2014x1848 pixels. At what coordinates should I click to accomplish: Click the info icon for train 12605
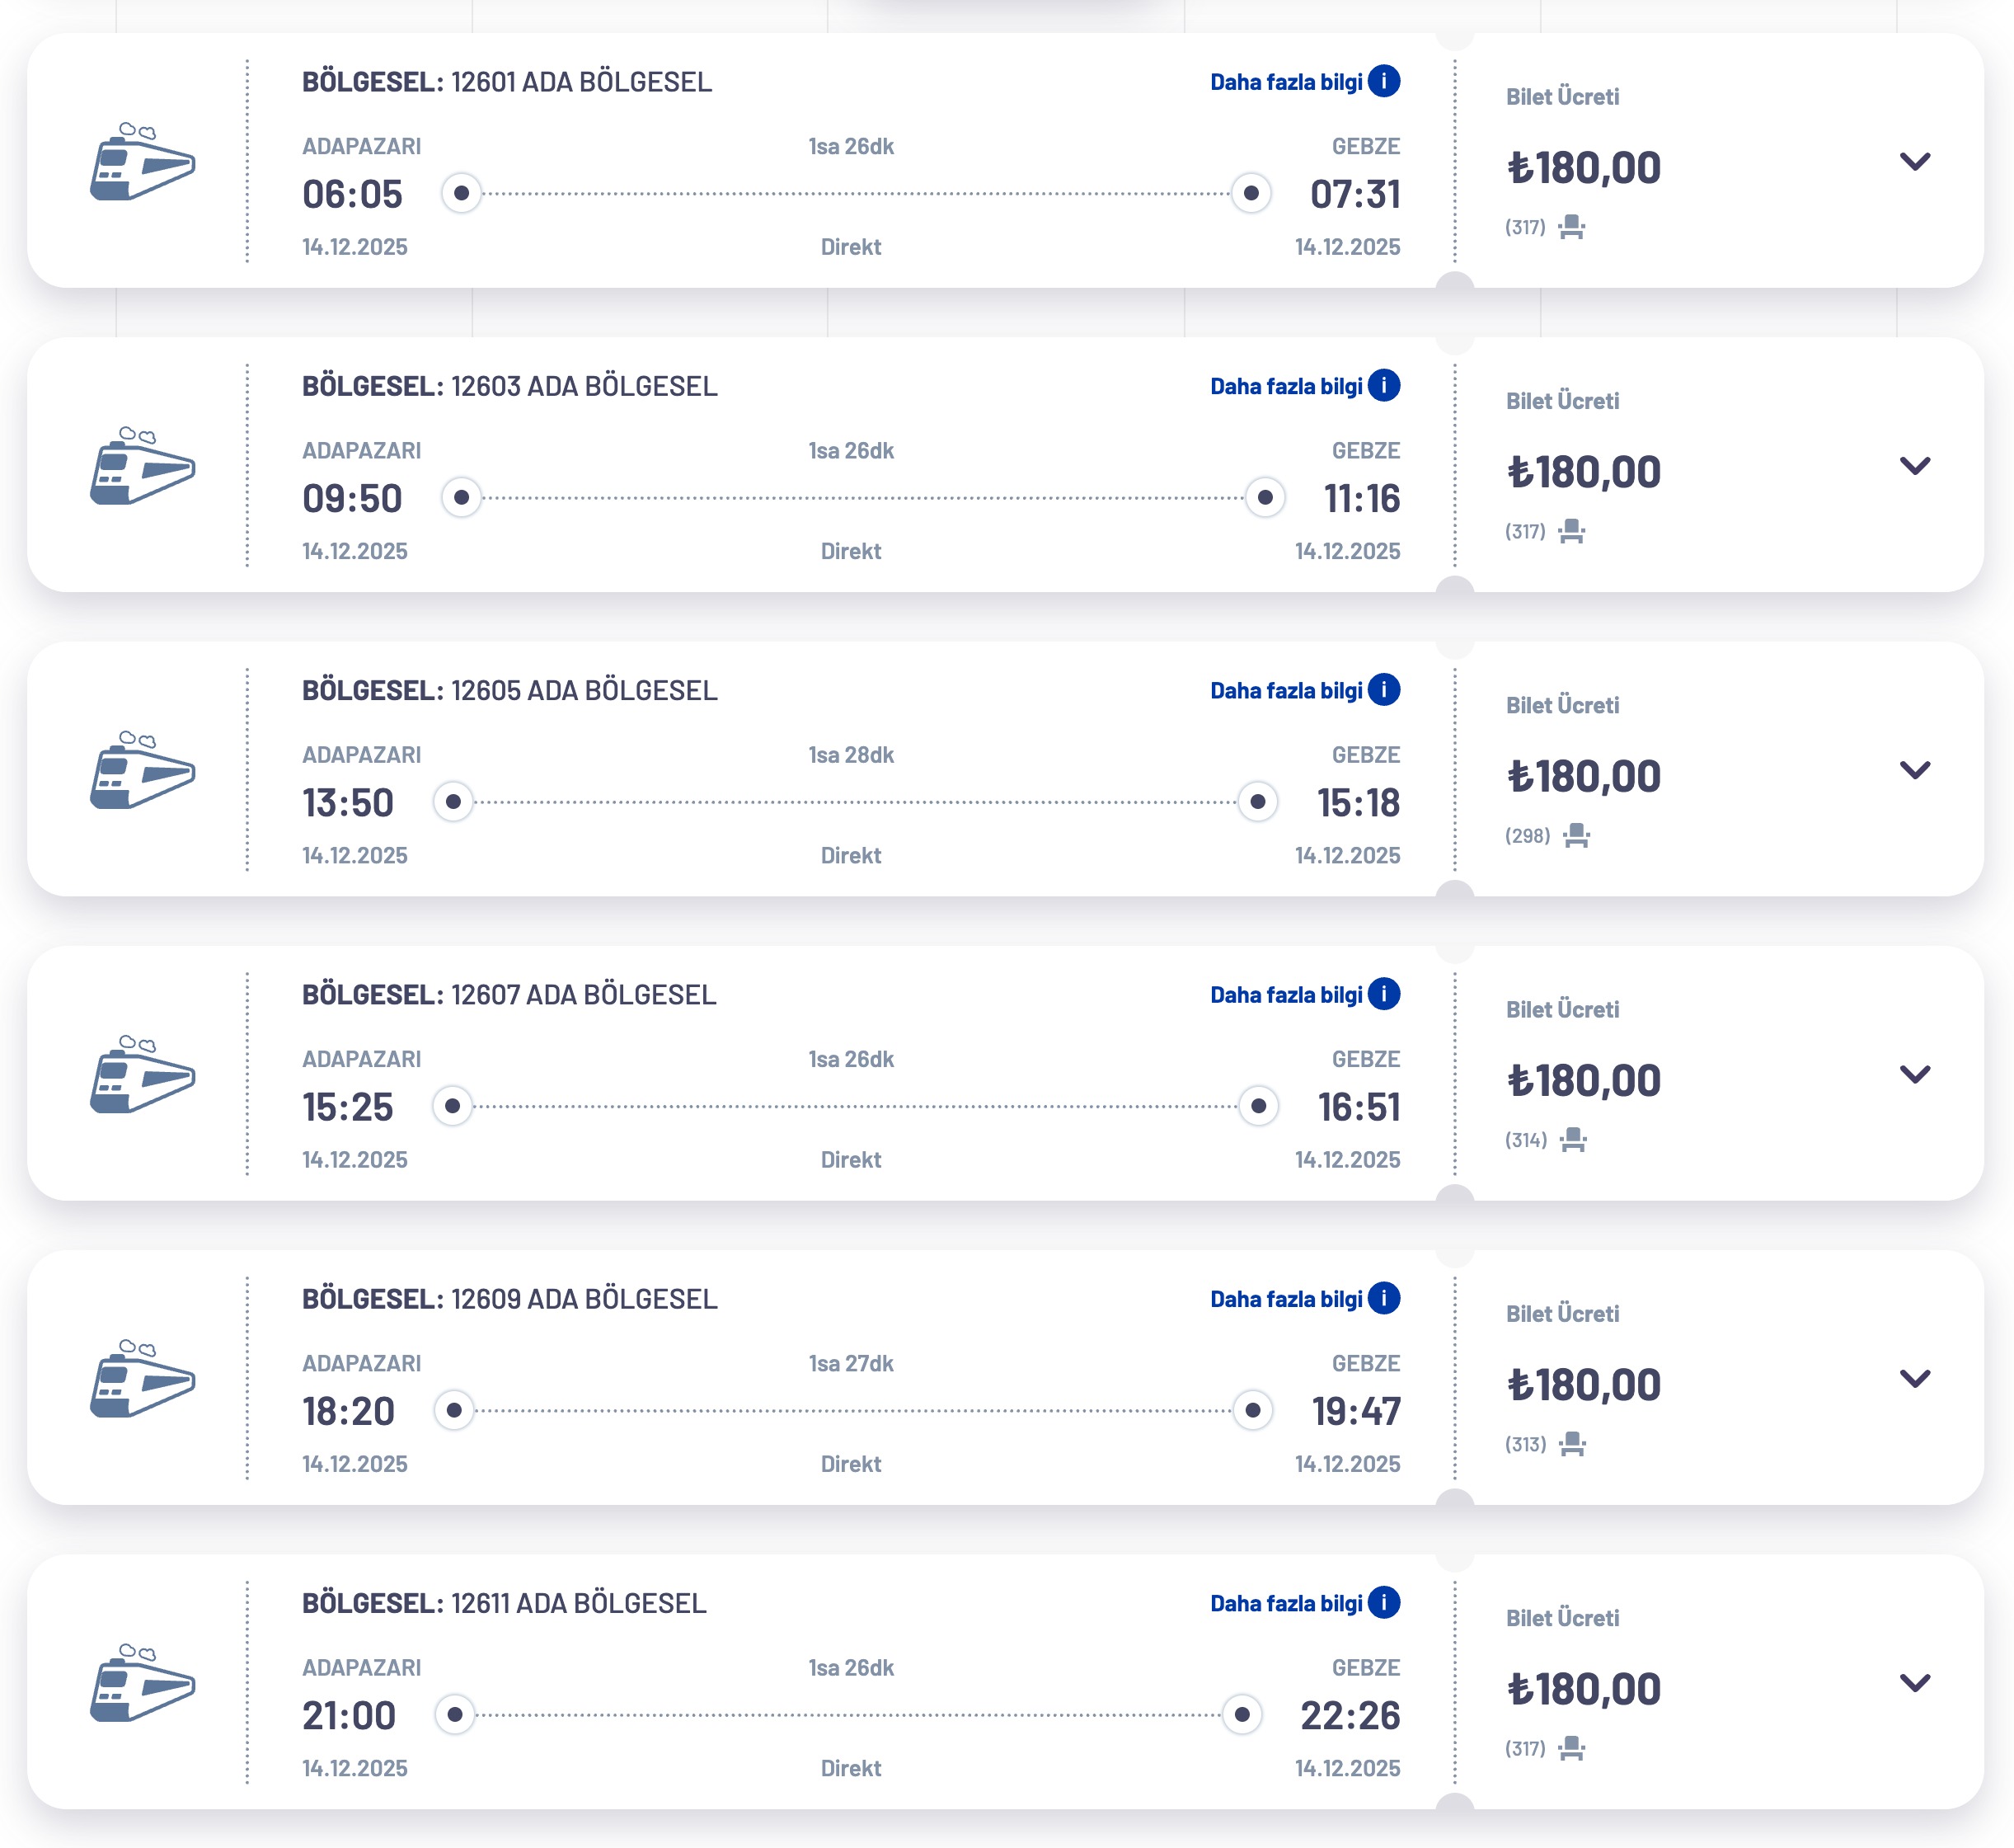coord(1383,690)
